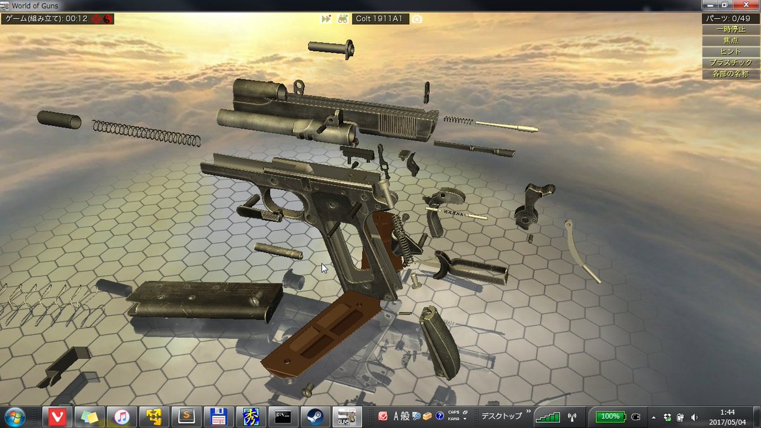This screenshot has width=761, height=428.
Task: Open Steam from taskbar
Action: tap(316, 417)
